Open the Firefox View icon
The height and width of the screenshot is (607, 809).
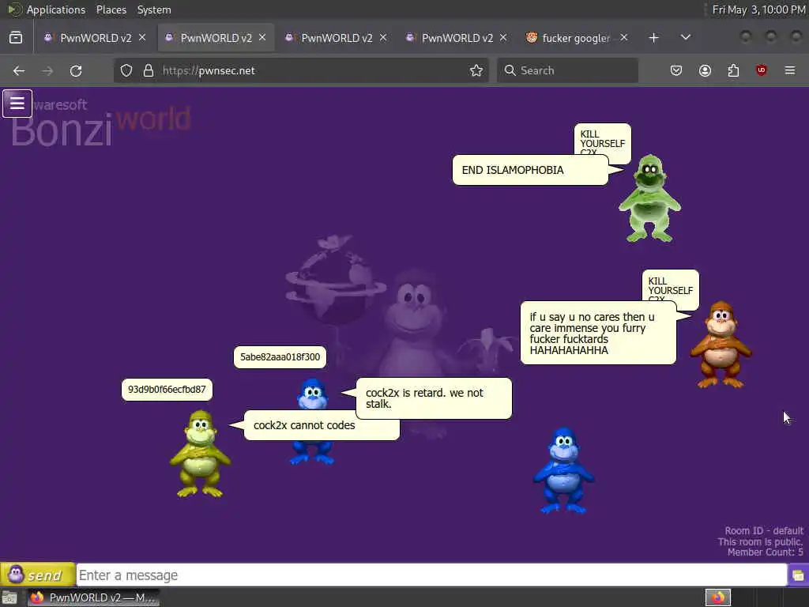(16, 38)
